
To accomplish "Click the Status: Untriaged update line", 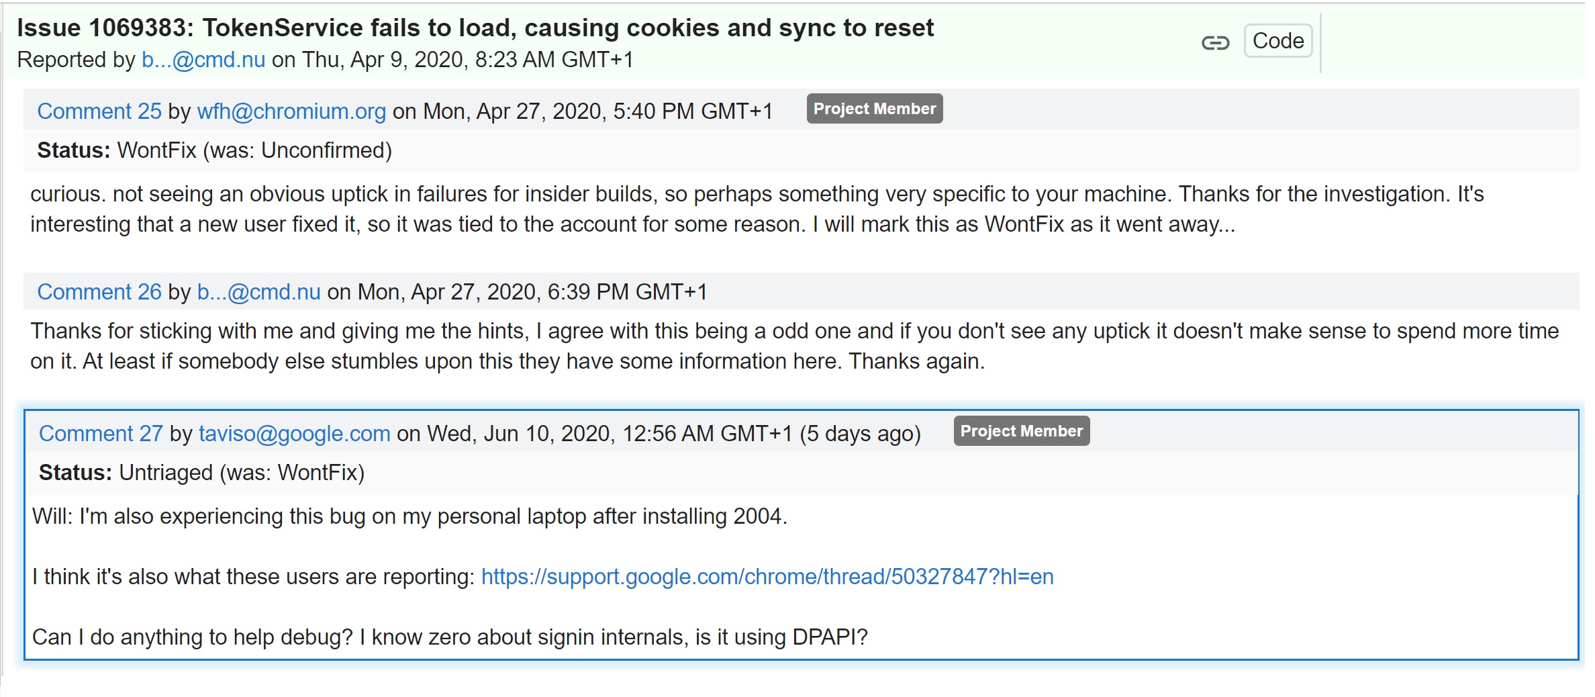I will coord(201,472).
